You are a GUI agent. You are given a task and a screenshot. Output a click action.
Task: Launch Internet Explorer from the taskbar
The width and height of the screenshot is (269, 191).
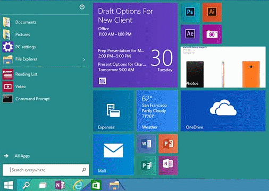click(78, 185)
